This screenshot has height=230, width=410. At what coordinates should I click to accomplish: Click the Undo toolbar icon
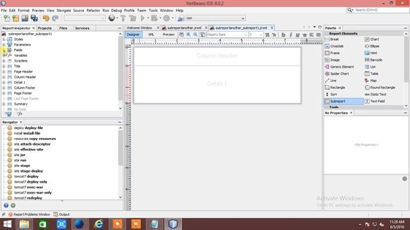pos(46,18)
